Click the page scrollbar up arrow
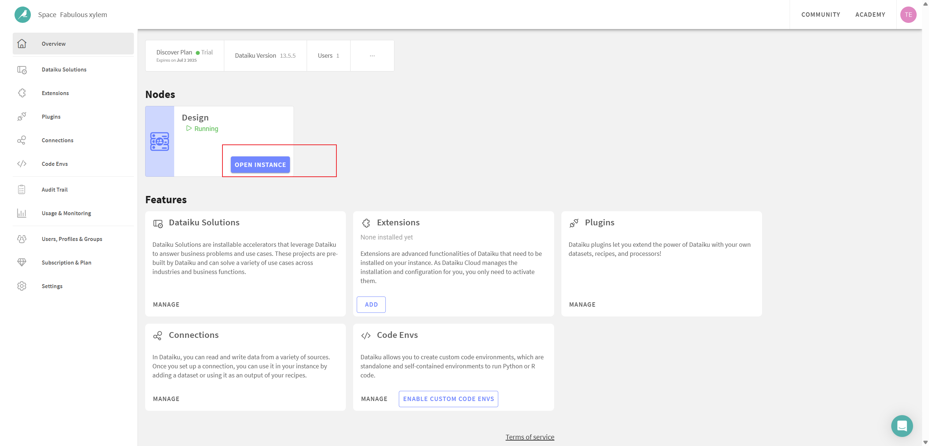Viewport: 929px width, 446px height. pos(925,4)
